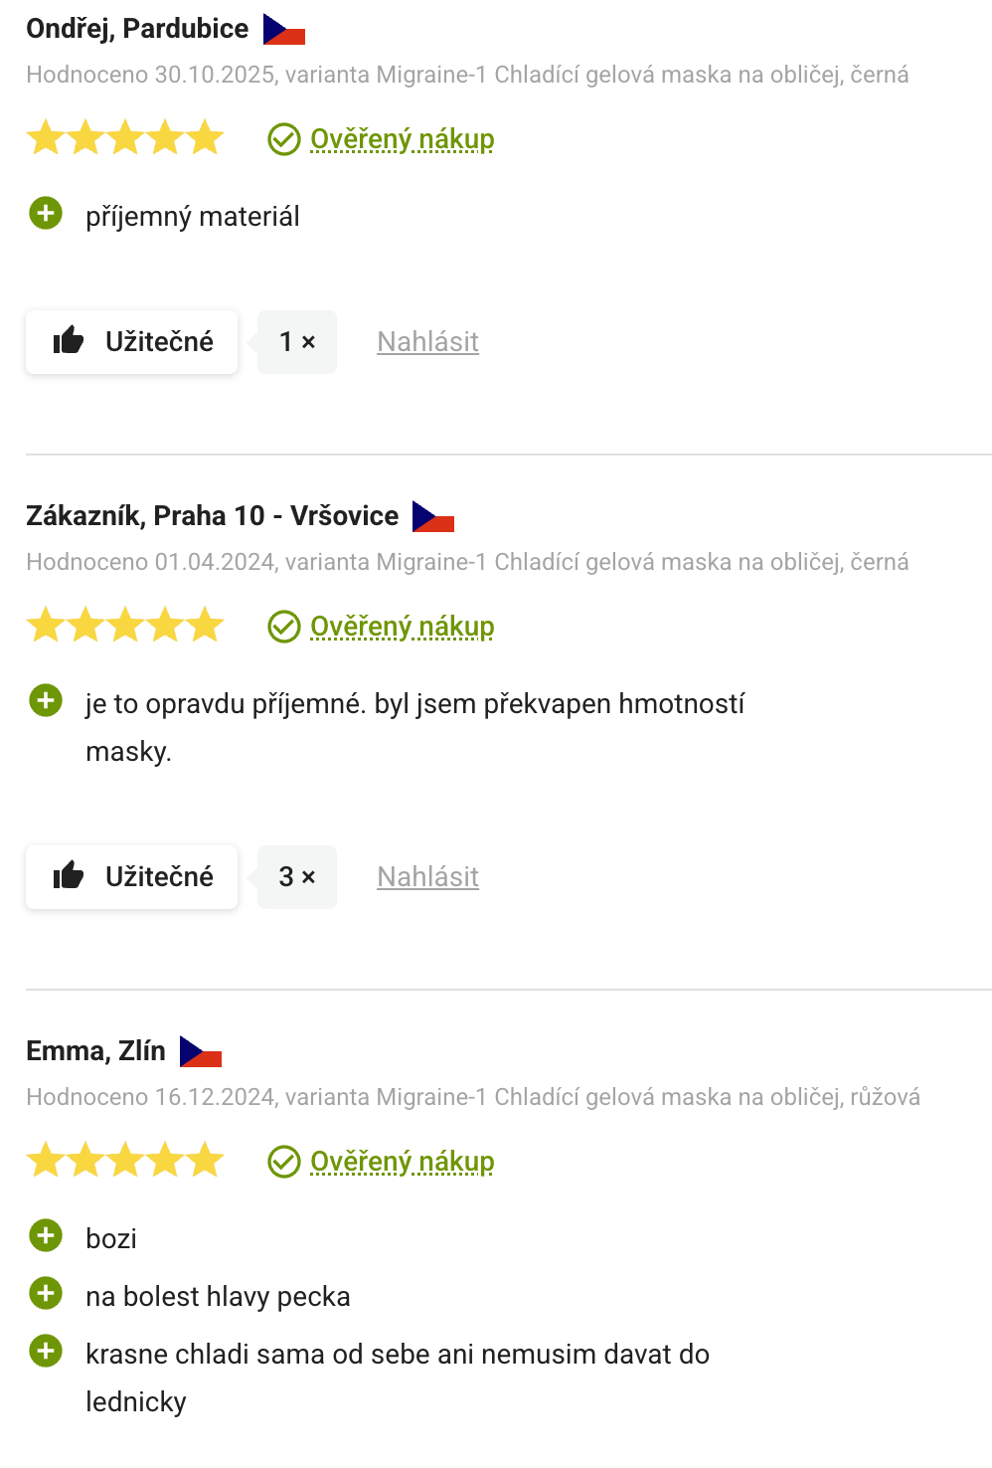Click the '3 ×' helpful counter
Image resolution: width=992 pixels, height=1468 pixels.
[x=296, y=876]
